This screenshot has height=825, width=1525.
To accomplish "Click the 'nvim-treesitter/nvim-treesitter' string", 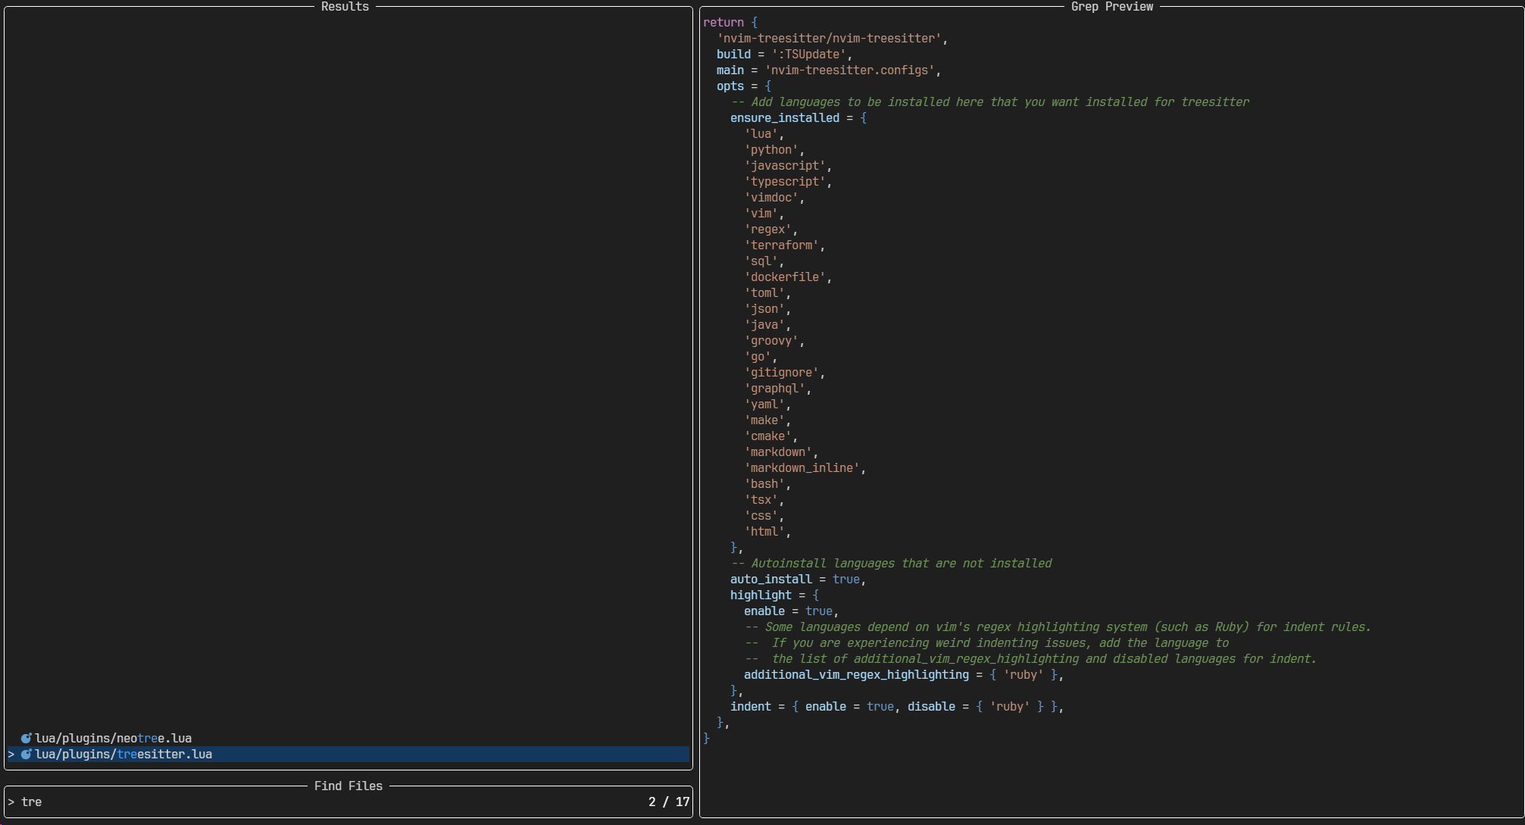I will pyautogui.click(x=830, y=39).
